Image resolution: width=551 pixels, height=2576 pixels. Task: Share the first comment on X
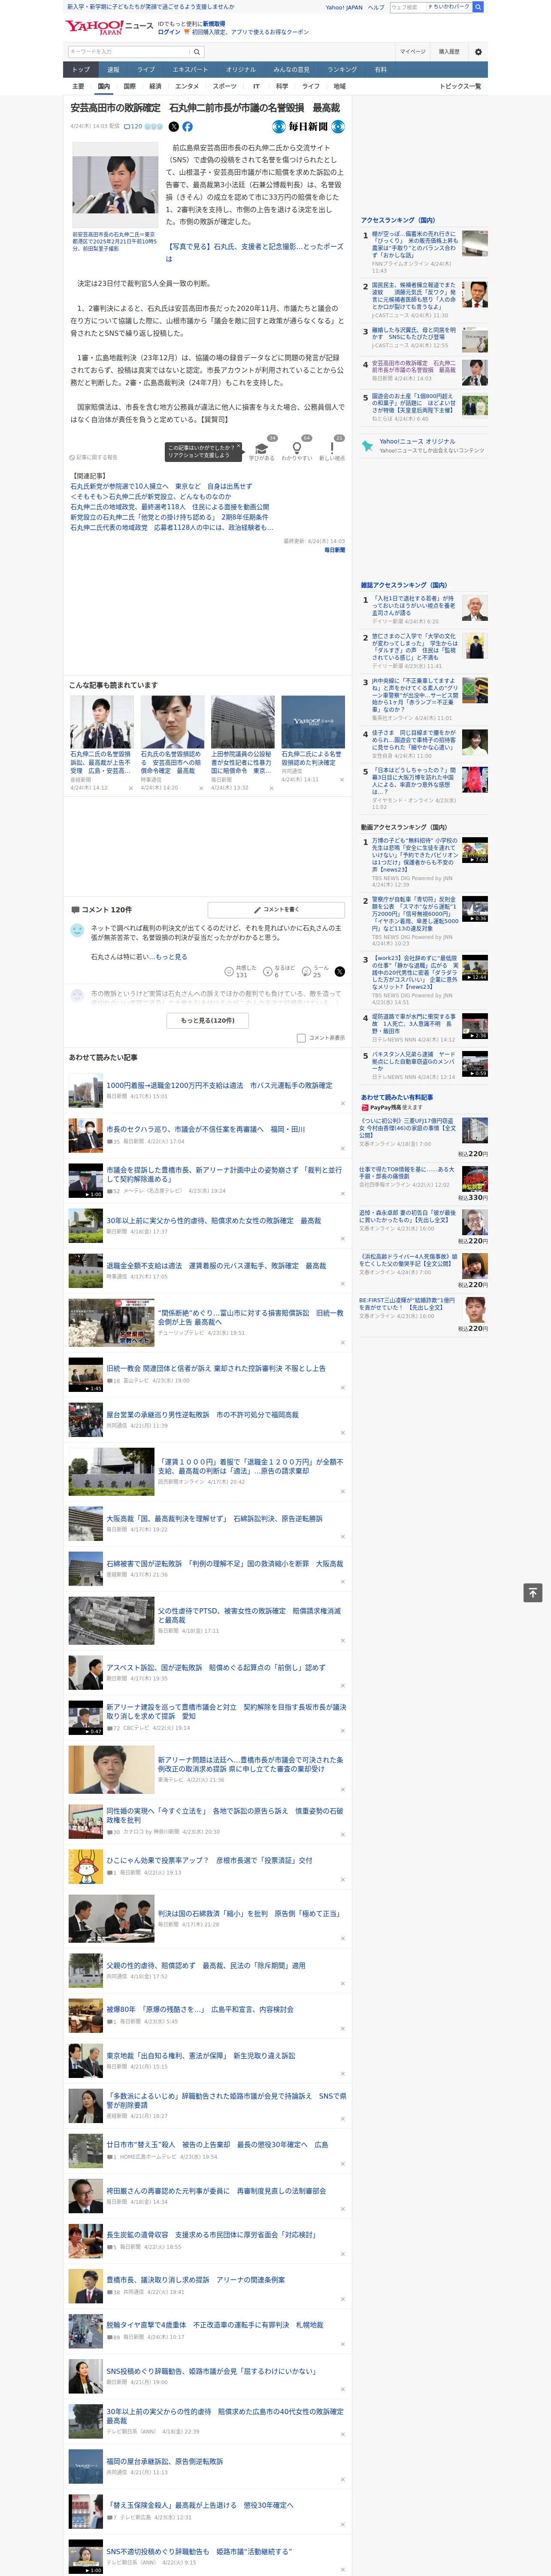340,971
